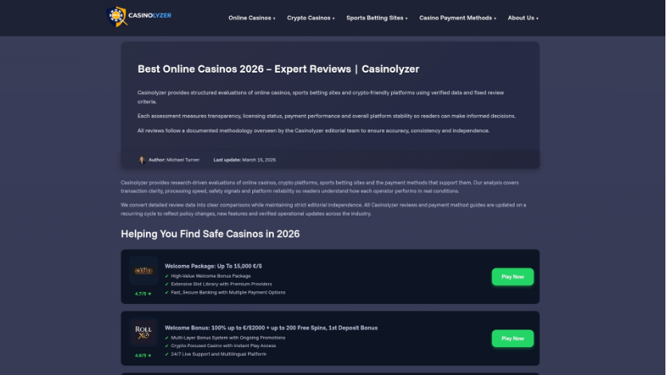Click Fast, Secure Banking bullet point

(x=228, y=293)
